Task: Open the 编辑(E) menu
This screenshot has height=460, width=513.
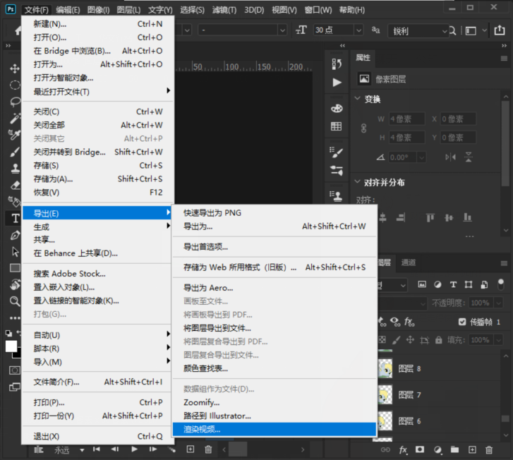Action: coord(68,10)
